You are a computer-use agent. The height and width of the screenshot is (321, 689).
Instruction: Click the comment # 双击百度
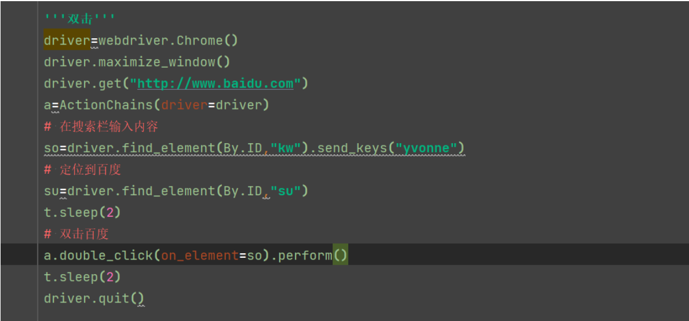[76, 234]
